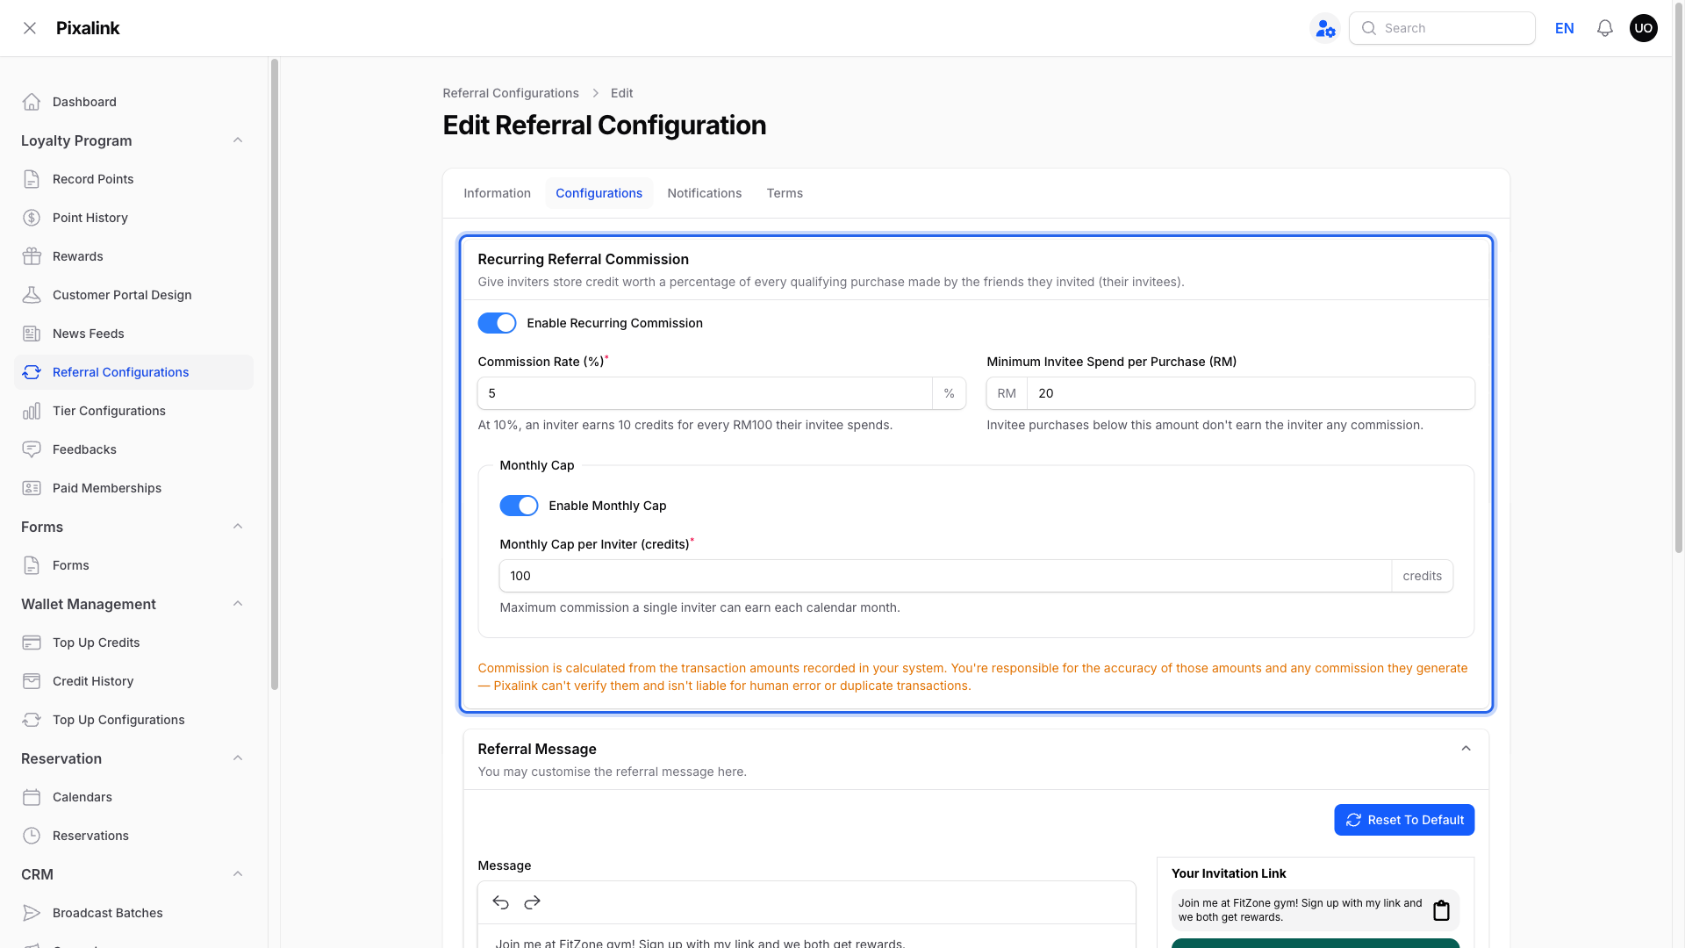The height and width of the screenshot is (948, 1685).
Task: Open Feedbacks in the sidebar
Action: click(133, 449)
